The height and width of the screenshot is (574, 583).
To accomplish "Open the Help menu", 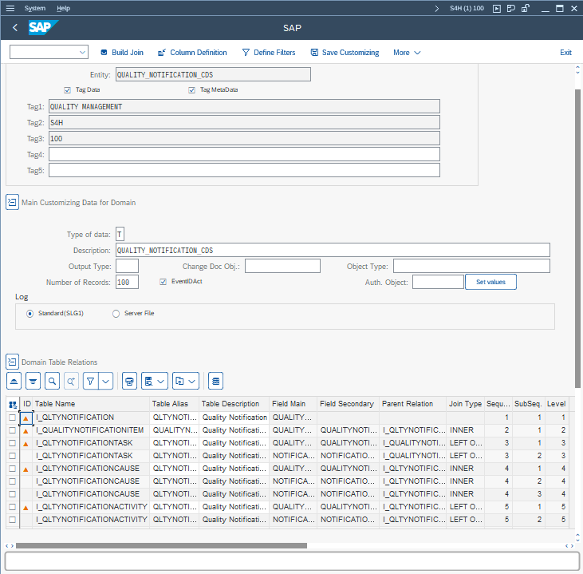I will click(x=64, y=8).
